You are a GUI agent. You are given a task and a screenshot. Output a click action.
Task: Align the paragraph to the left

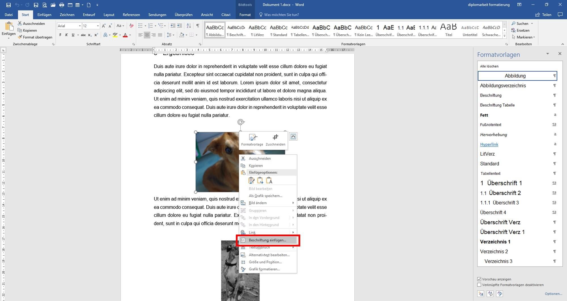pyautogui.click(x=140, y=35)
